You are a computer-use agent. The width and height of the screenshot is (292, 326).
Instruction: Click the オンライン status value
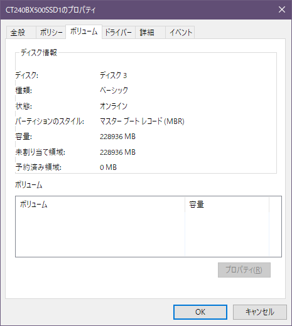pos(114,106)
